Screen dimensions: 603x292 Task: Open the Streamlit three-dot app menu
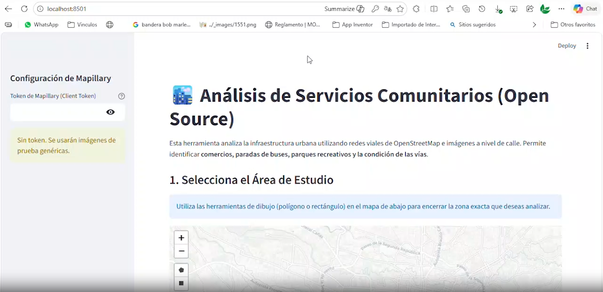pos(588,45)
